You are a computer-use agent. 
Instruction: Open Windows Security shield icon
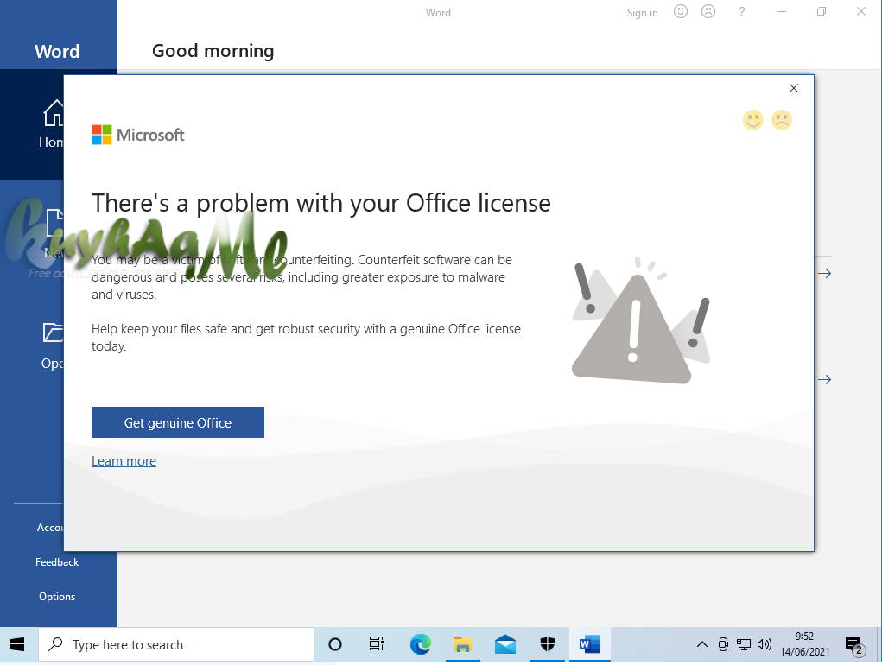point(548,644)
